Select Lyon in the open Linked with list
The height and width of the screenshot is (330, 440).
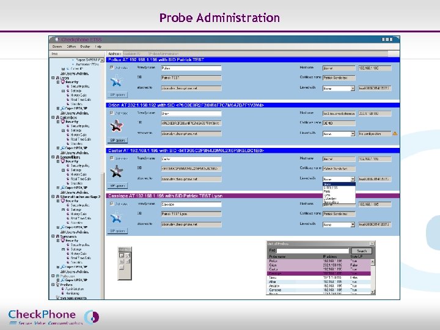pyautogui.click(x=339, y=195)
